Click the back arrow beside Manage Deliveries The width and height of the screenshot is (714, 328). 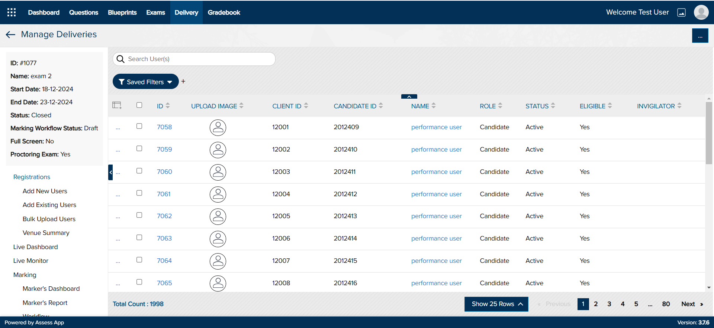pos(10,35)
